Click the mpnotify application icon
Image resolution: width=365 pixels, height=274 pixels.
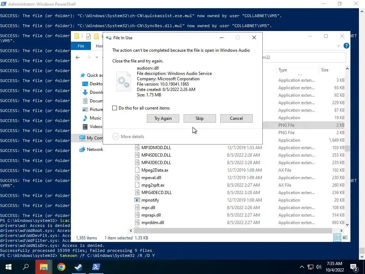point(137,200)
